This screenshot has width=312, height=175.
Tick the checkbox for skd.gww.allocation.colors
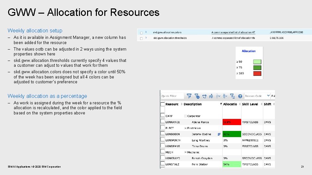point(141,33)
